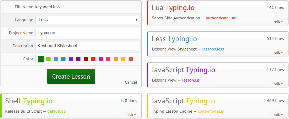Select the magenta color swatch
The width and height of the screenshot is (289, 119).
point(101,59)
